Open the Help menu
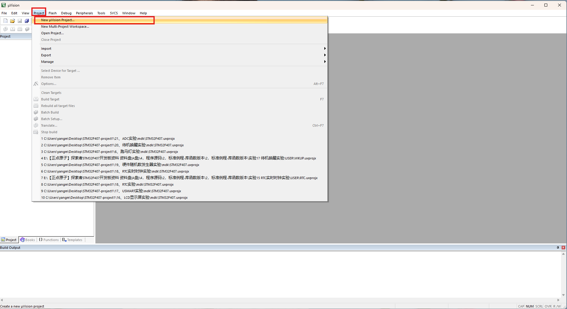Screen dimensions: 567x309 pyautogui.click(x=143, y=13)
